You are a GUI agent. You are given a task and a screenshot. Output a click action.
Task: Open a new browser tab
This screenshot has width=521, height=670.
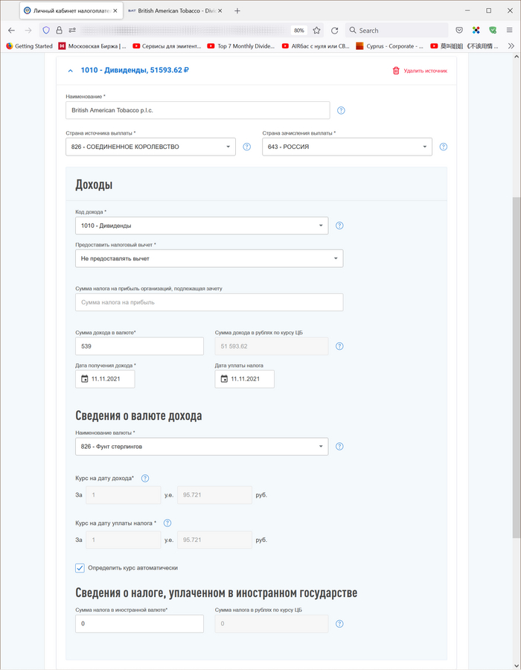tap(237, 11)
